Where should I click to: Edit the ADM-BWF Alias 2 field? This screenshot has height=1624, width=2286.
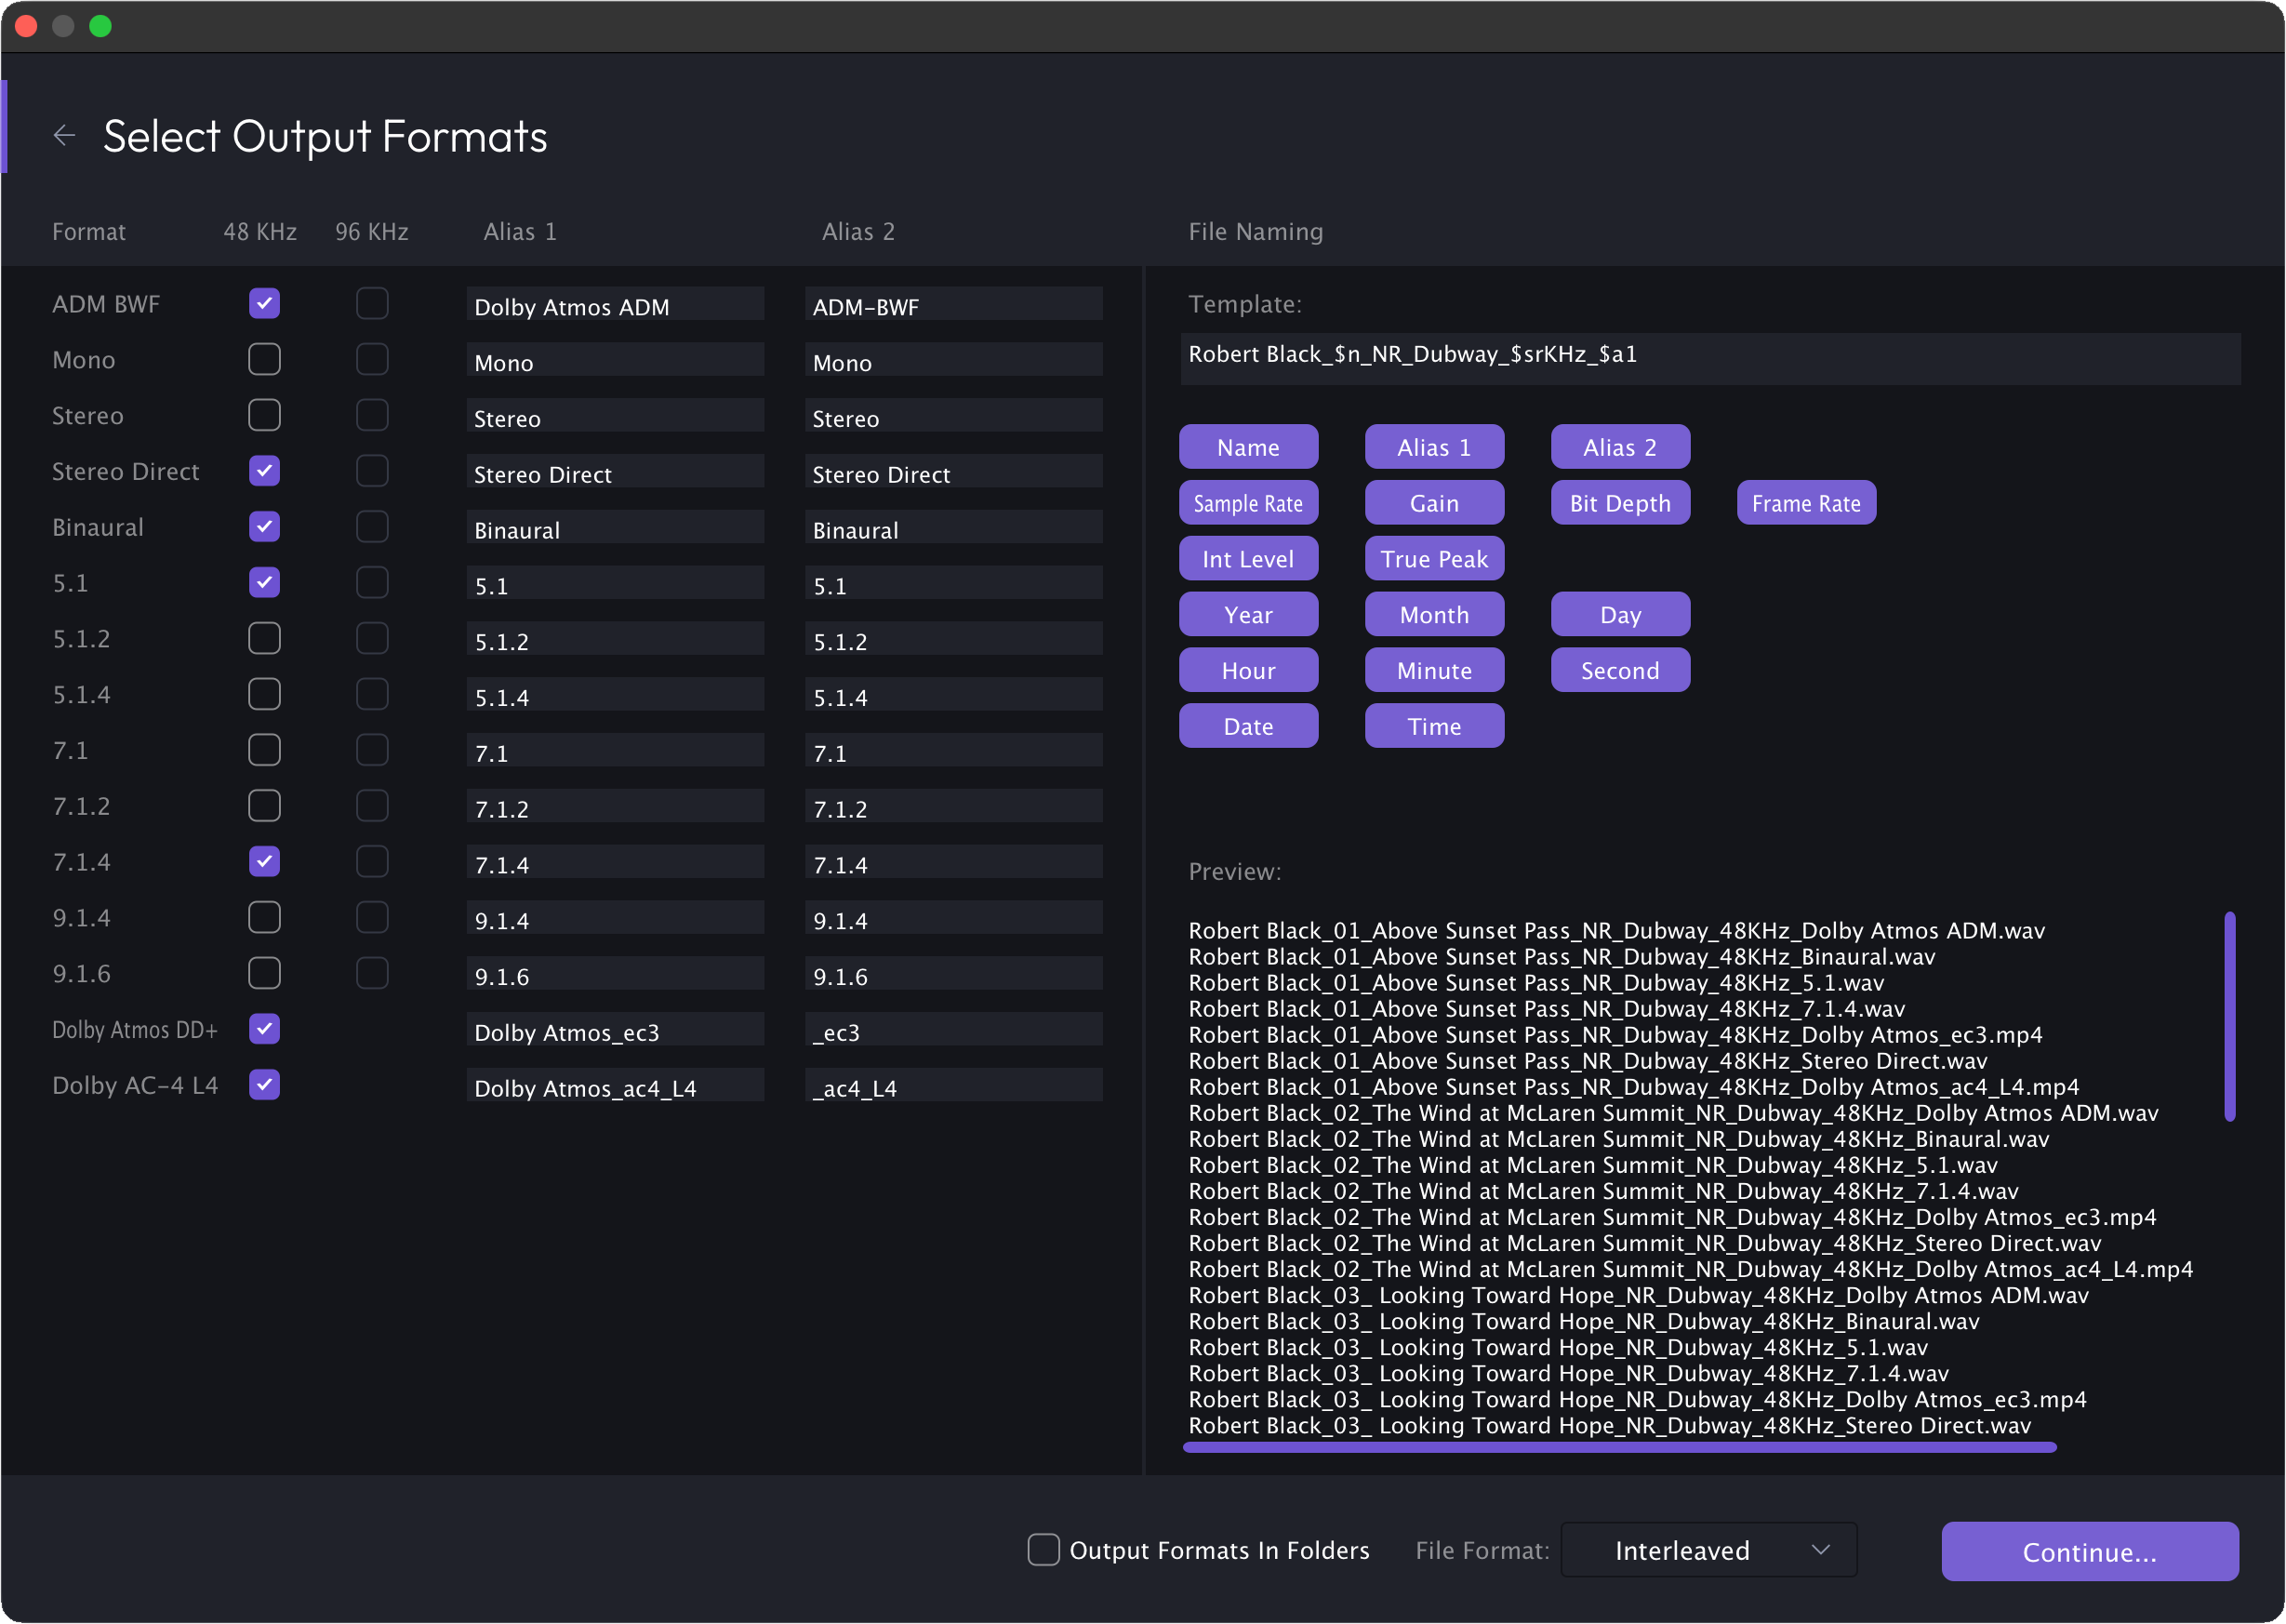click(x=954, y=305)
